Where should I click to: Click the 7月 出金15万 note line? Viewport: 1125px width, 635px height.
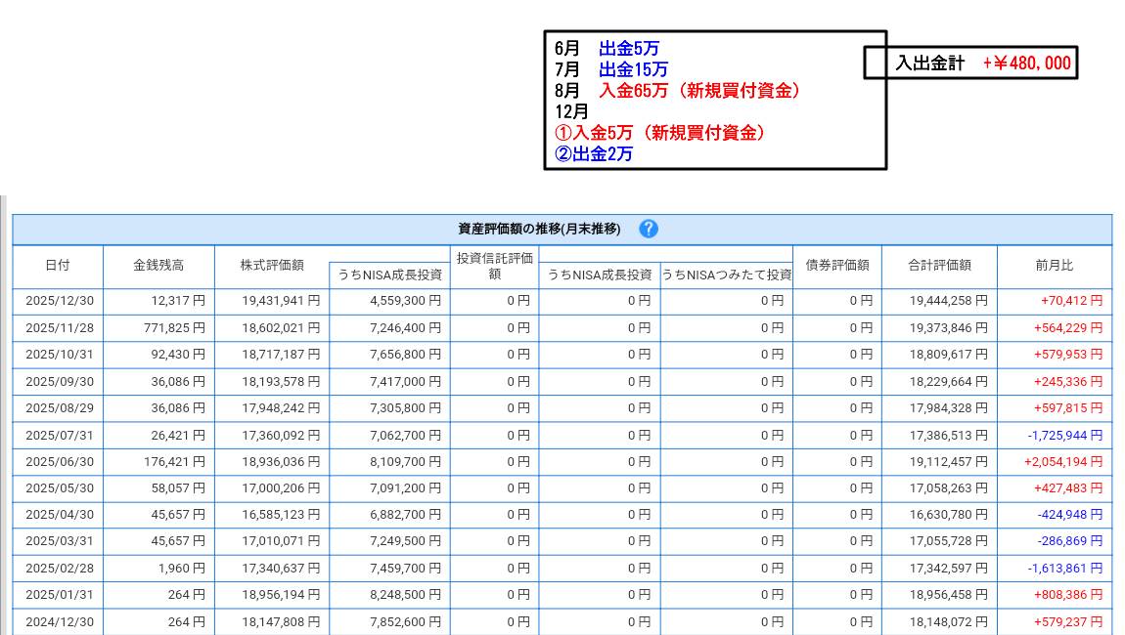(611, 69)
